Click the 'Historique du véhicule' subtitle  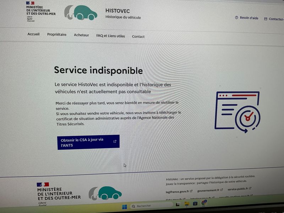[x=123, y=17]
